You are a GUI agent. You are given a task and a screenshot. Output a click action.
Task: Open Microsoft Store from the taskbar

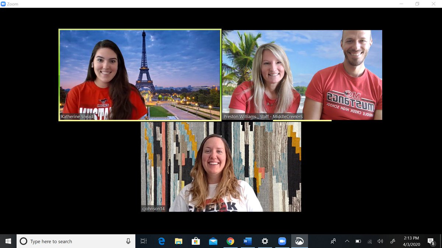[x=196, y=241]
